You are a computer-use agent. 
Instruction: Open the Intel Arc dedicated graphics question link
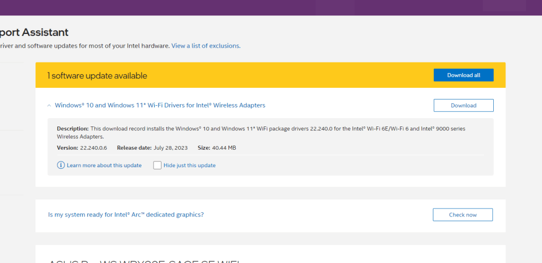pos(126,215)
